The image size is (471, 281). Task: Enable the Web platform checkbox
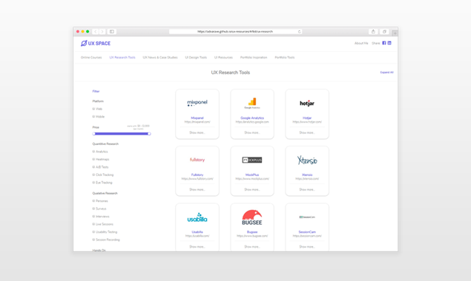(x=93, y=109)
